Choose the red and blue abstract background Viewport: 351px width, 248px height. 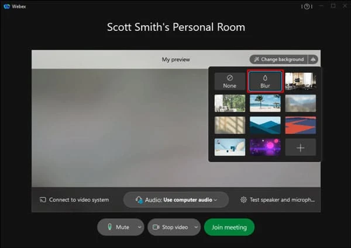[301, 125]
